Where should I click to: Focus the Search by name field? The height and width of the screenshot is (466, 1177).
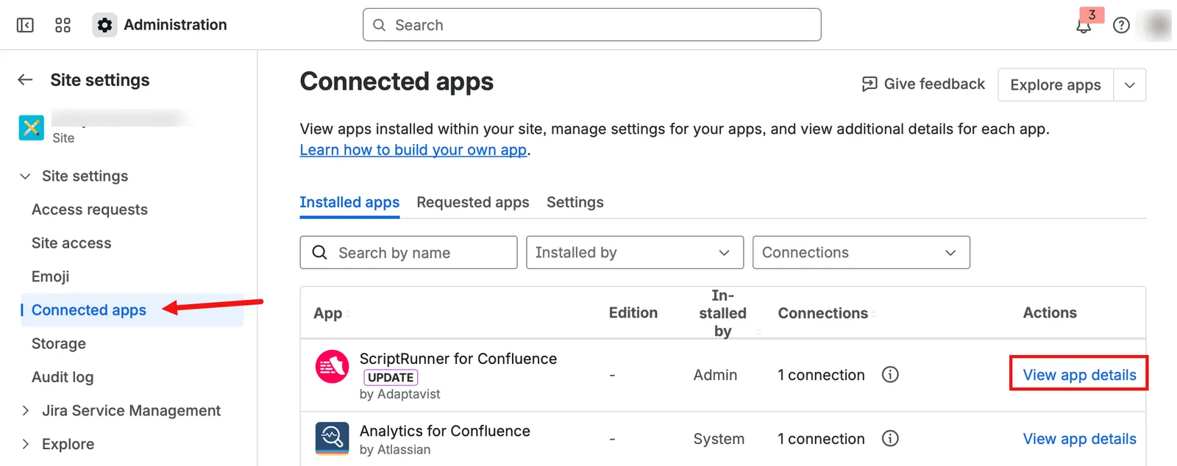point(409,252)
